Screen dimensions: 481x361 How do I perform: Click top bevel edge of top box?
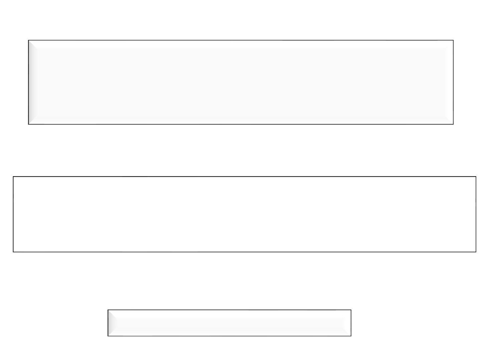(241, 43)
